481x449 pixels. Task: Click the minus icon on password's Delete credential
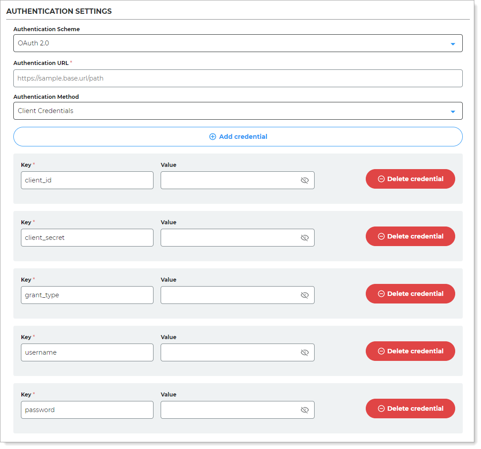[x=381, y=409]
